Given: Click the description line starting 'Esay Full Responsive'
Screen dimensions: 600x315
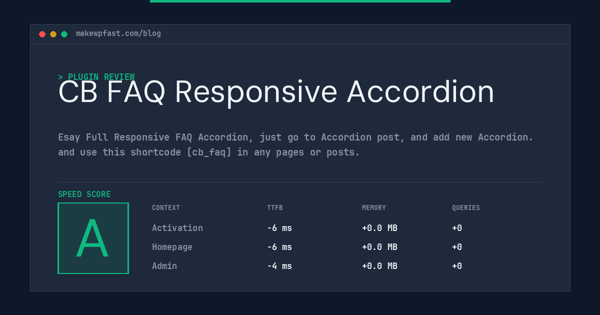Looking at the screenshot, I should pyautogui.click(x=295, y=137).
